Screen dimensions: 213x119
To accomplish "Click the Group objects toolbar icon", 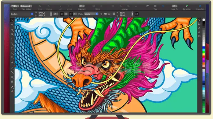I will coord(40,6).
